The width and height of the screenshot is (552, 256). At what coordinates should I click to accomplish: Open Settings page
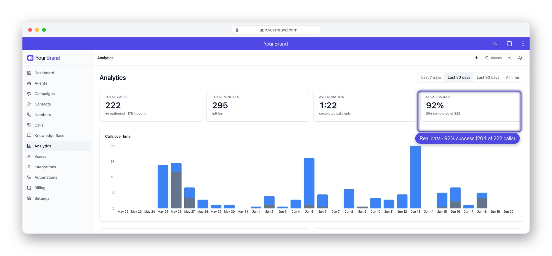pyautogui.click(x=58, y=198)
